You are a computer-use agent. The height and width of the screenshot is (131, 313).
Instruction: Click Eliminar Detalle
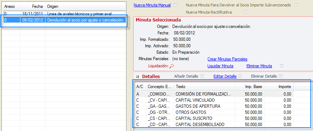tap(264, 76)
